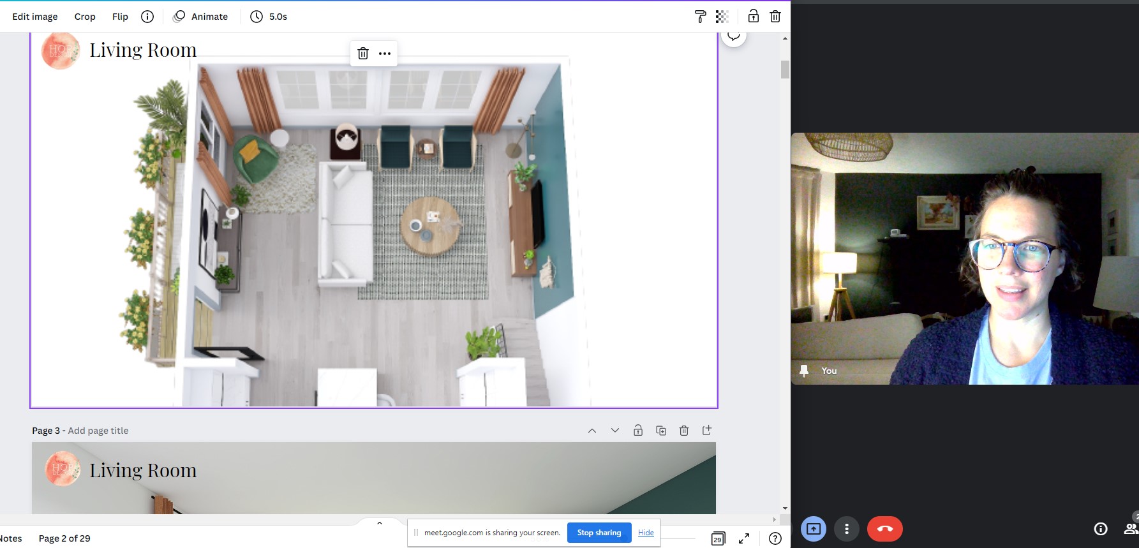Screen dimensions: 1139x548
Task: Enter fullscreen presentation mode
Action: [x=744, y=539]
